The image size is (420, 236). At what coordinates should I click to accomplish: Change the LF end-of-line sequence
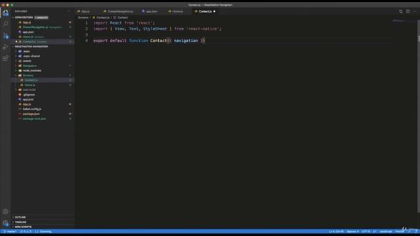[375, 231]
